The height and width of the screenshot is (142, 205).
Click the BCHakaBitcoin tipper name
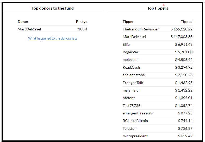point(135,121)
